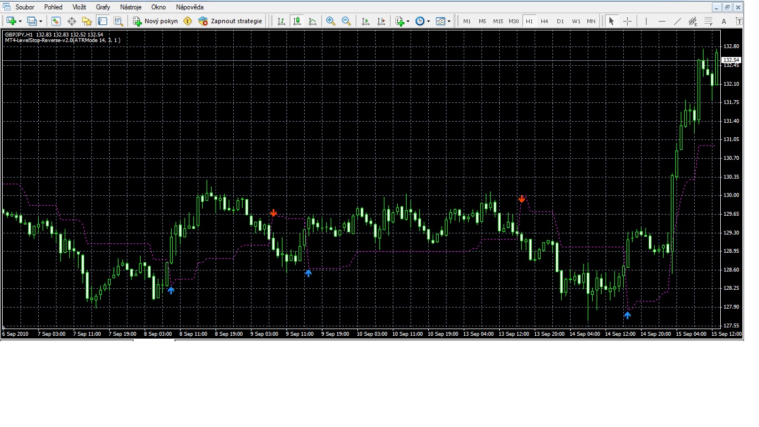Select the M15 timeframe
The image size is (759, 427).
(498, 21)
